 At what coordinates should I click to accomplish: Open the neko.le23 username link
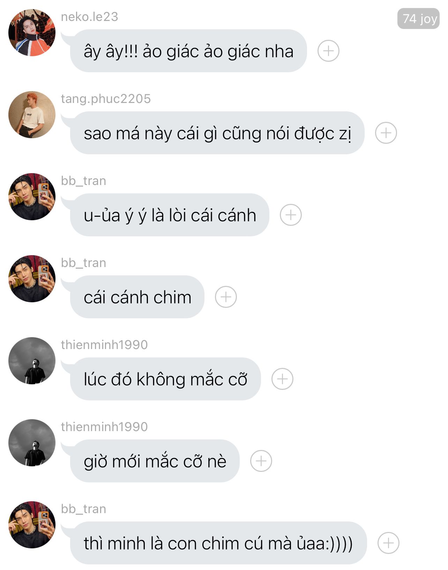coord(89,17)
